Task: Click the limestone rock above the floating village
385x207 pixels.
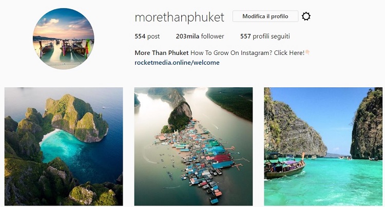Action: coord(181,116)
